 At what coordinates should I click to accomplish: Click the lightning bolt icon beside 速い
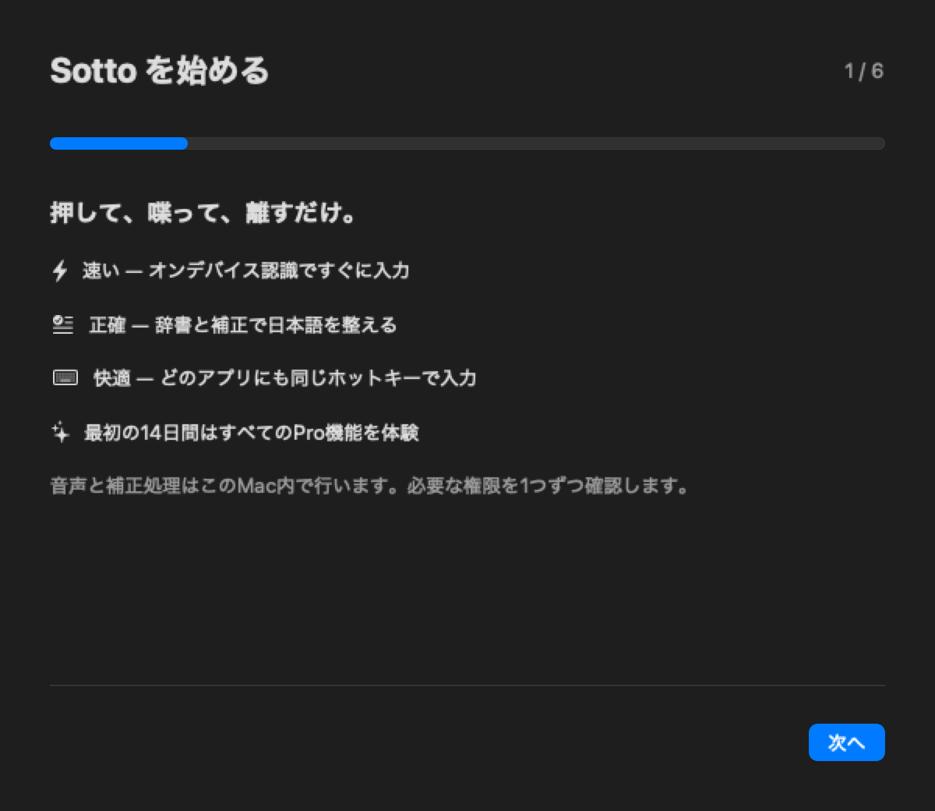60,271
